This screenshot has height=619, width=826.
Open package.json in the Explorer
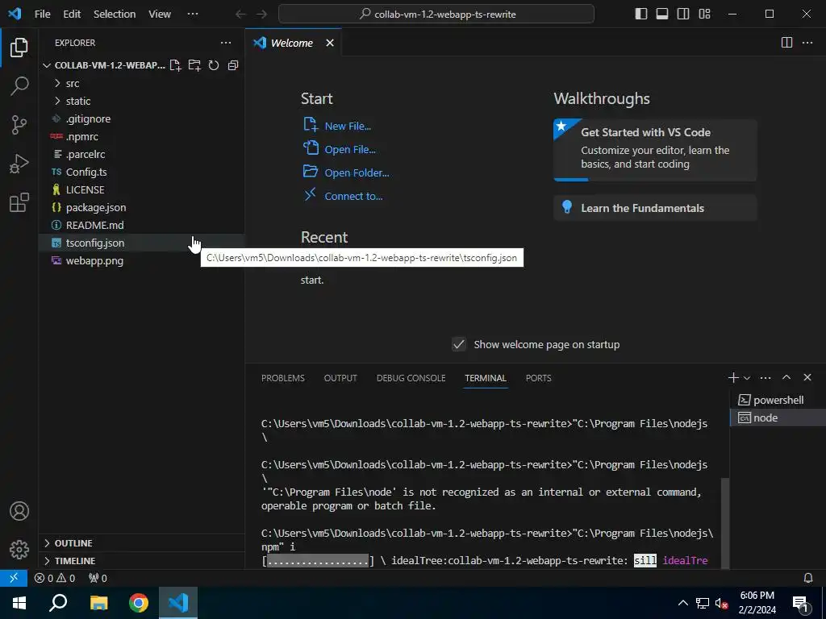(x=141, y=207)
